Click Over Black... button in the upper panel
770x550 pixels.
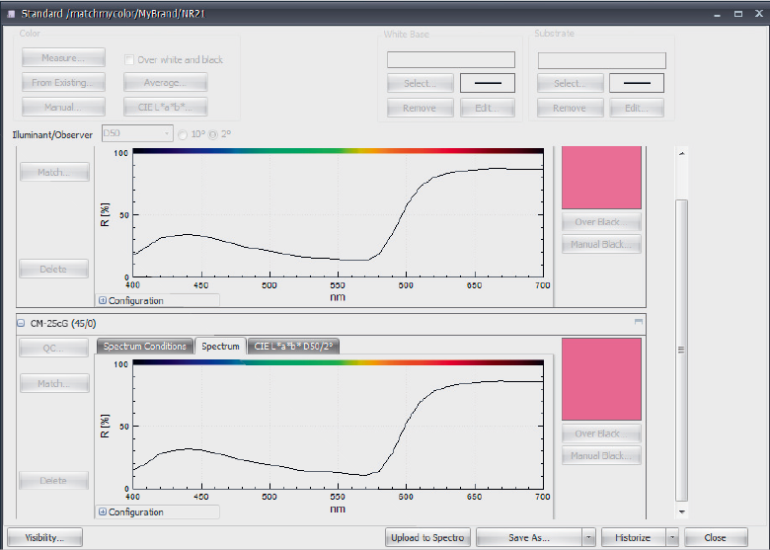(601, 221)
